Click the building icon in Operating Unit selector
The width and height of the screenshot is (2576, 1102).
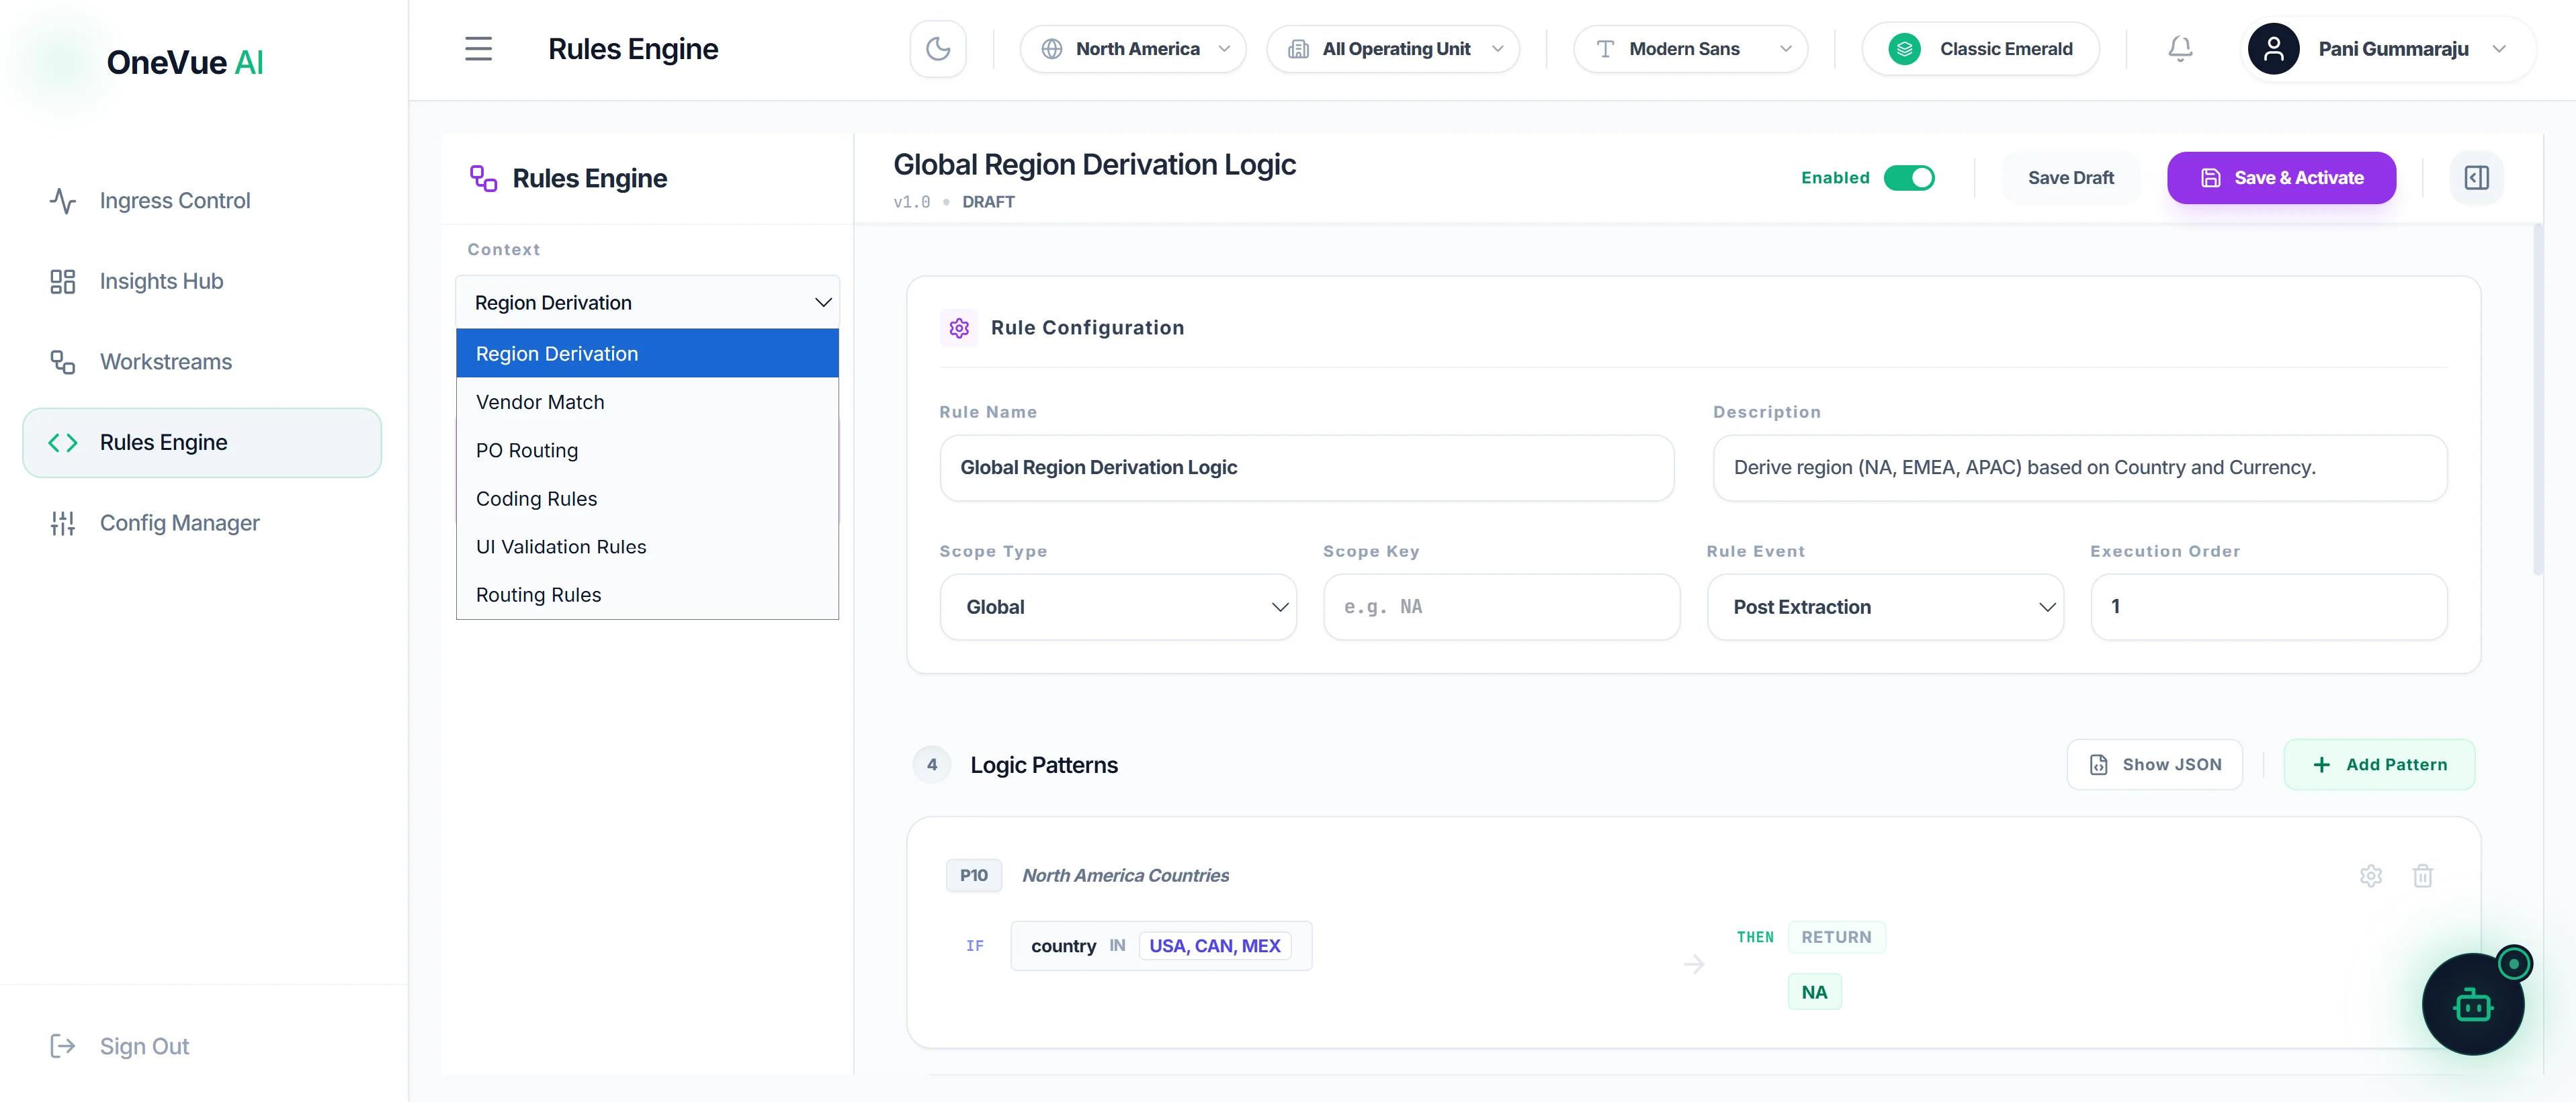tap(1298, 49)
